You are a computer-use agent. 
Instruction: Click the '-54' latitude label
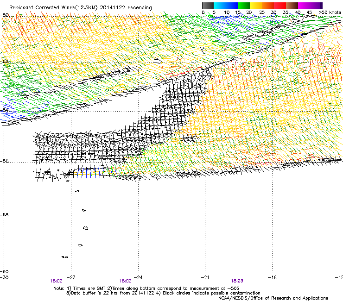tap(5, 110)
